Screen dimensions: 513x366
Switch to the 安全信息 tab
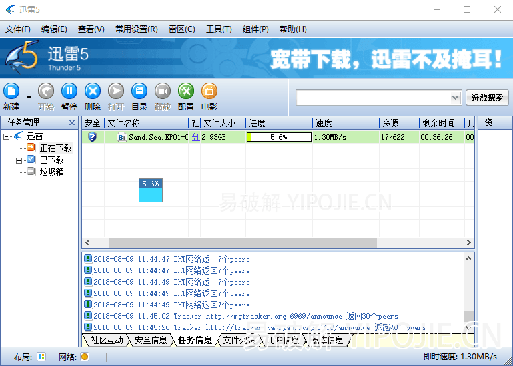[150, 340]
